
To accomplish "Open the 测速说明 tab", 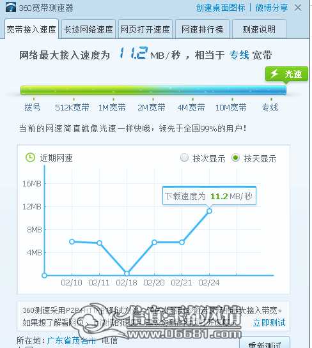I will [x=259, y=29].
